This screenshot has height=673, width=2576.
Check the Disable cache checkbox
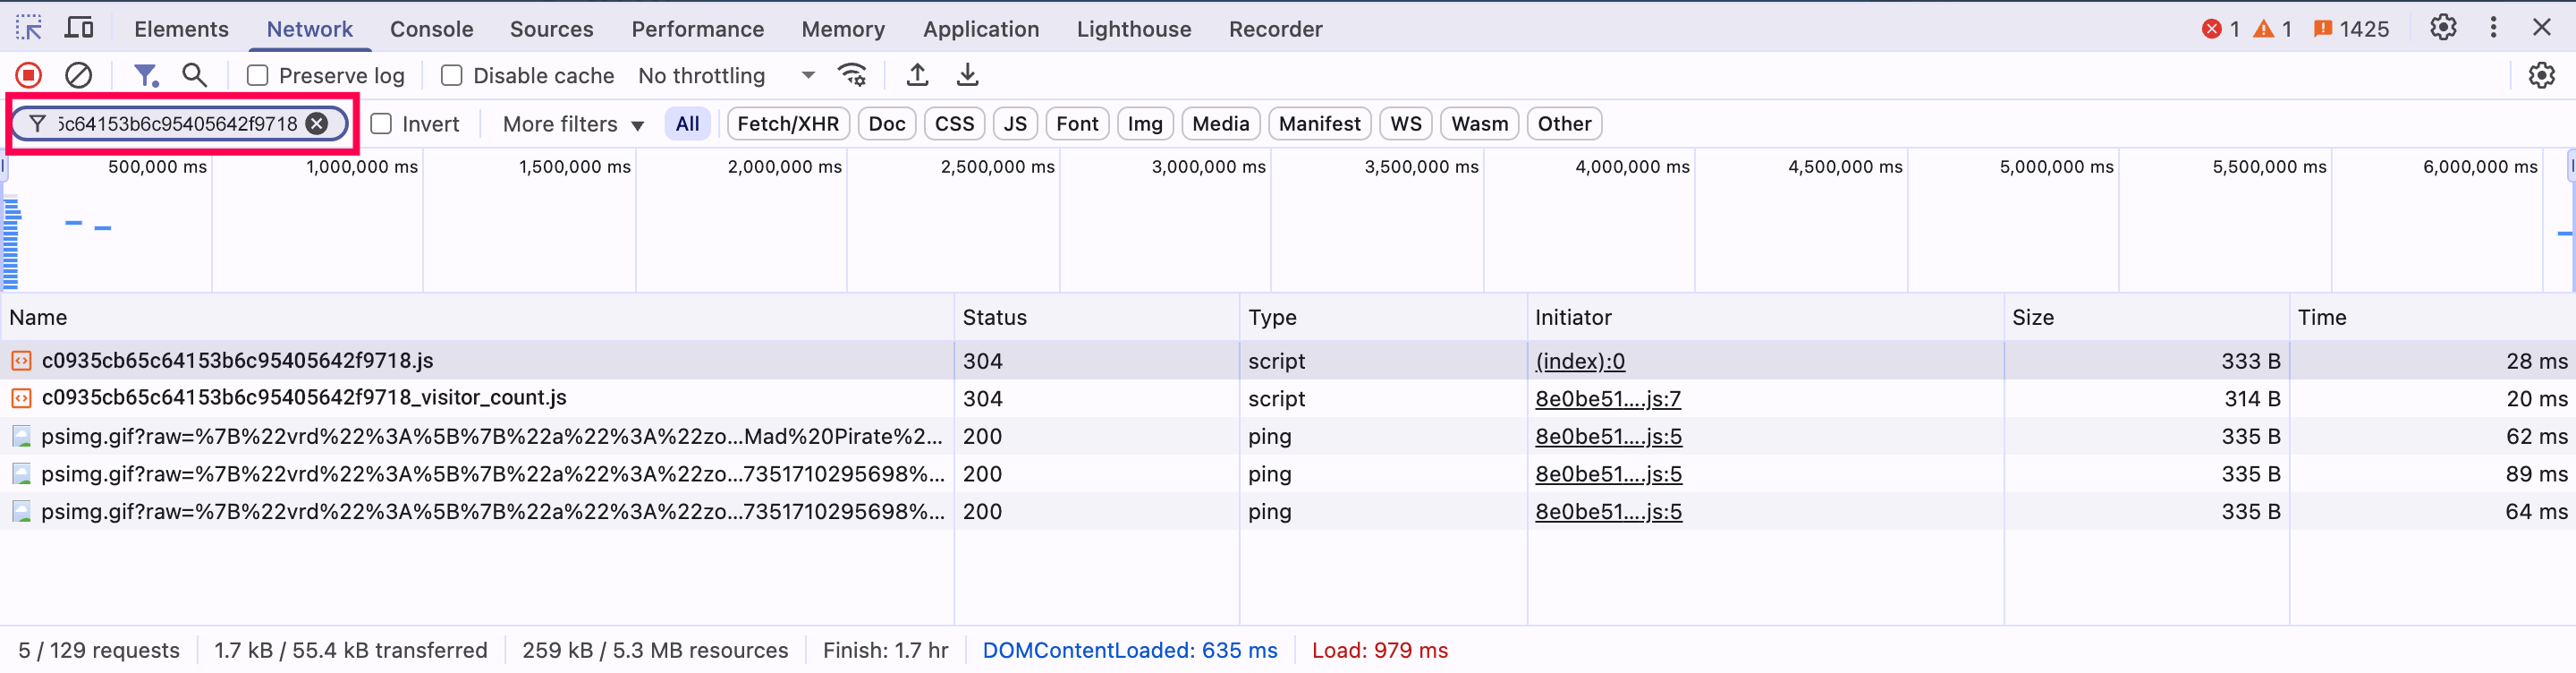[x=452, y=76]
